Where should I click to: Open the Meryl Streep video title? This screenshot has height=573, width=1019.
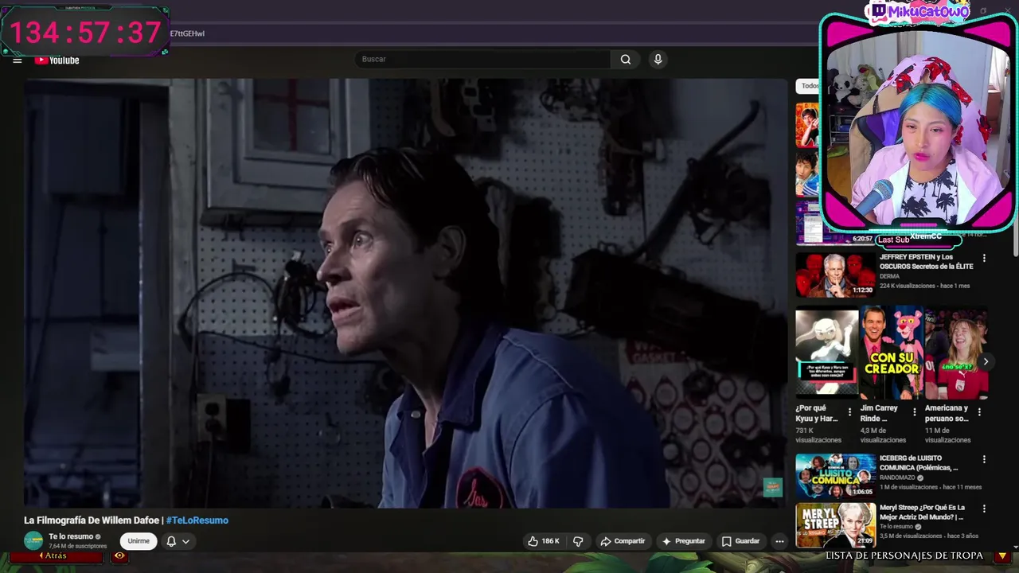pos(923,513)
